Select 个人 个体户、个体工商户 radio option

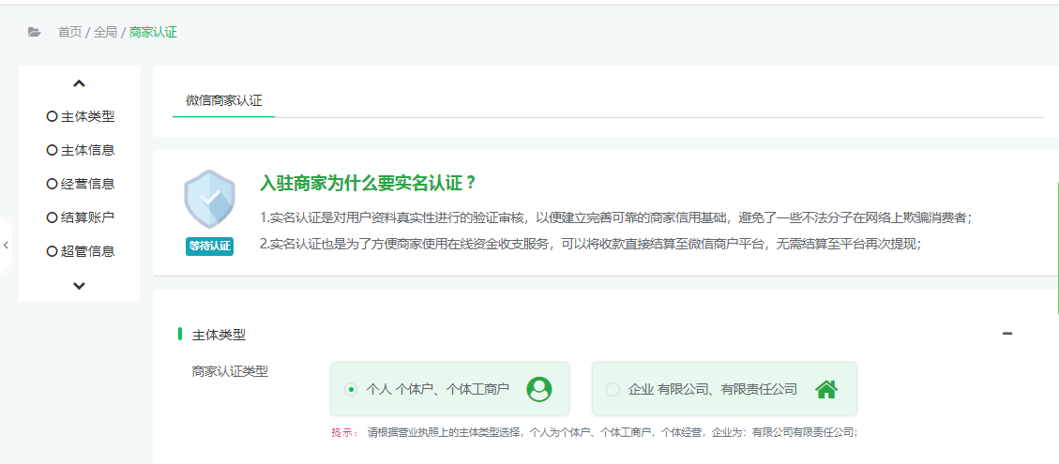(x=351, y=389)
